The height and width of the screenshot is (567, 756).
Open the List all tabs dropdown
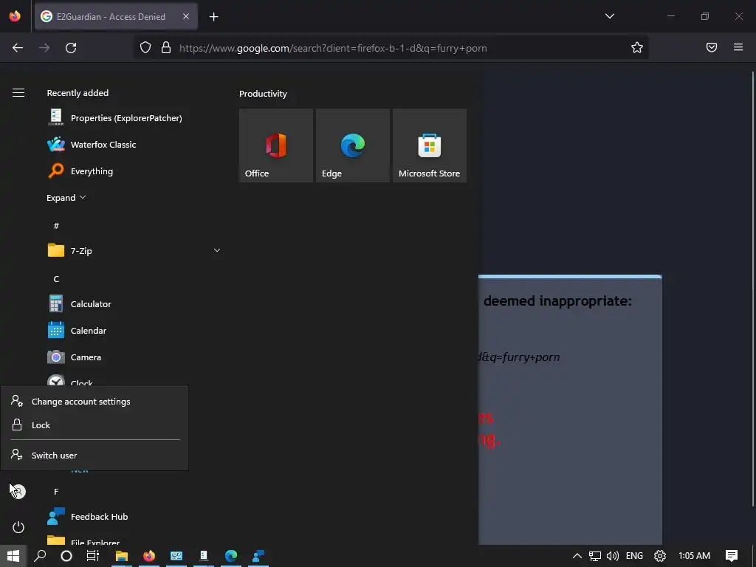tap(609, 16)
